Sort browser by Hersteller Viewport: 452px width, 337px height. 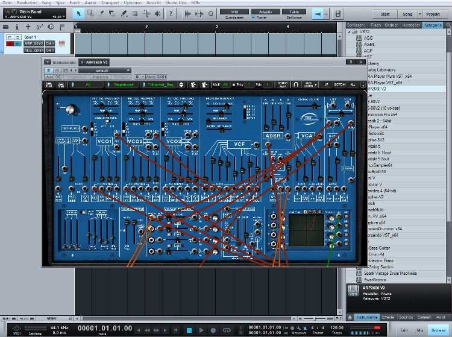pyautogui.click(x=411, y=25)
